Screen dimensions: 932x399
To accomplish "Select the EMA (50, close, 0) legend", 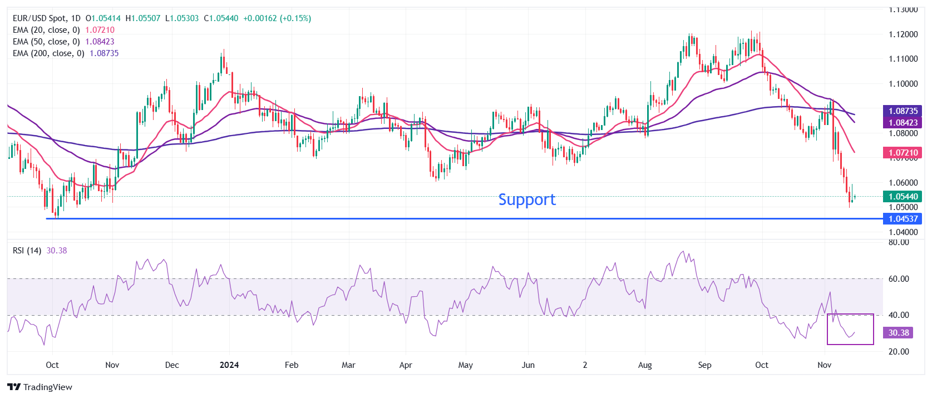I will (x=46, y=42).
